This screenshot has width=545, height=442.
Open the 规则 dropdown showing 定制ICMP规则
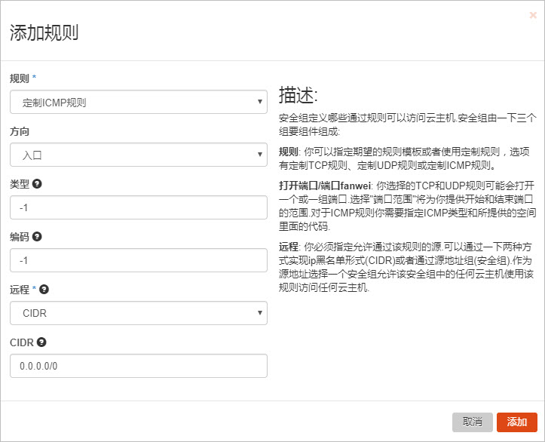[139, 102]
